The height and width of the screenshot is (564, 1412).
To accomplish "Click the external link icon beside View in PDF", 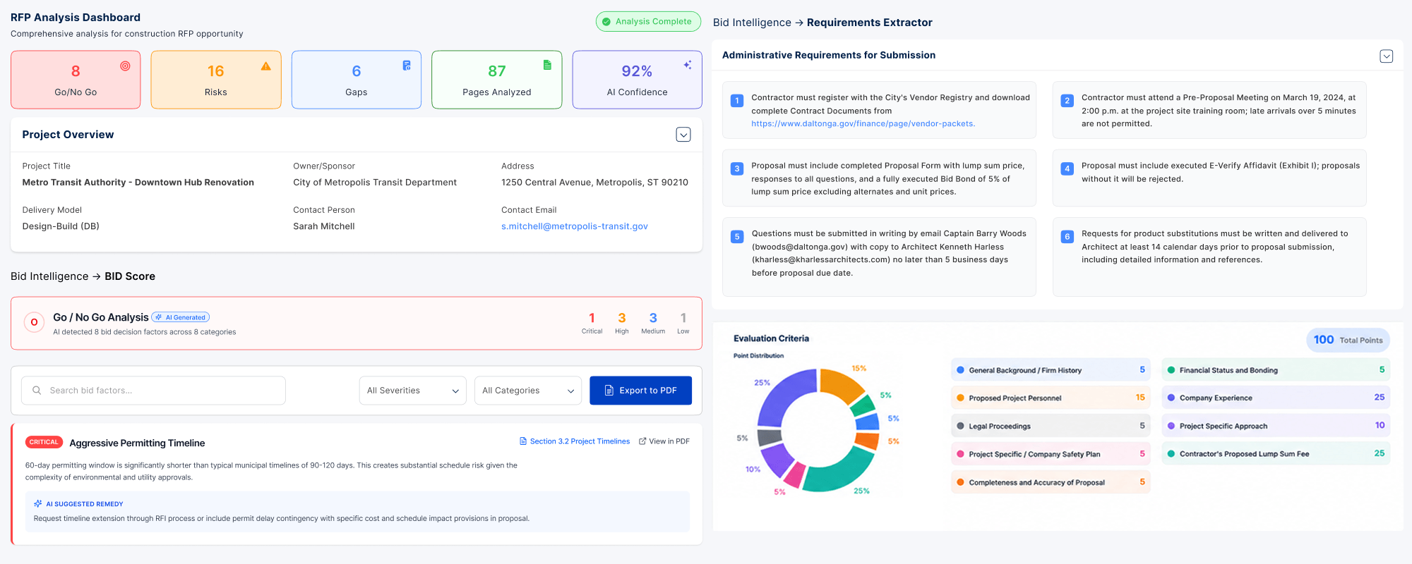I will pyautogui.click(x=642, y=441).
